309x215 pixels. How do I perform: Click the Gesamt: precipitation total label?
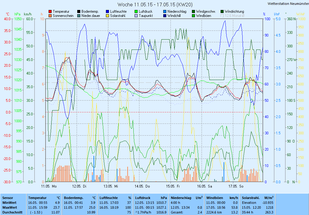[177, 213]
